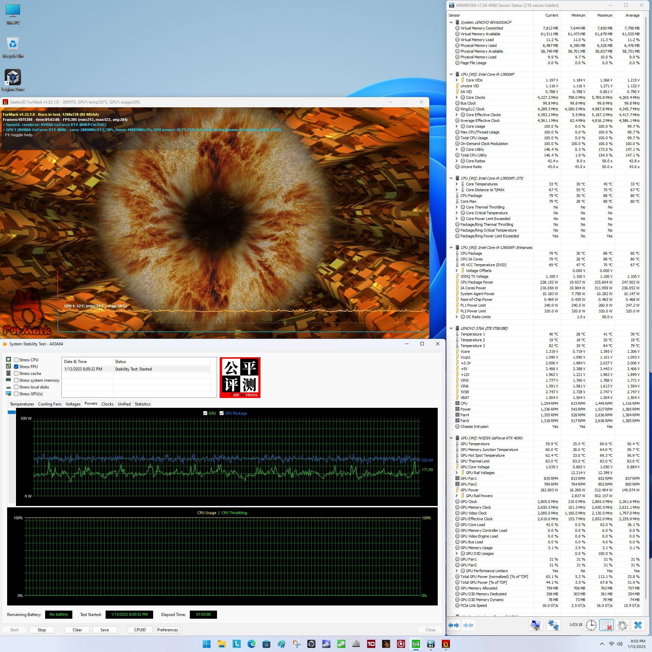Click the blue X close sensors icon

pos(638,625)
